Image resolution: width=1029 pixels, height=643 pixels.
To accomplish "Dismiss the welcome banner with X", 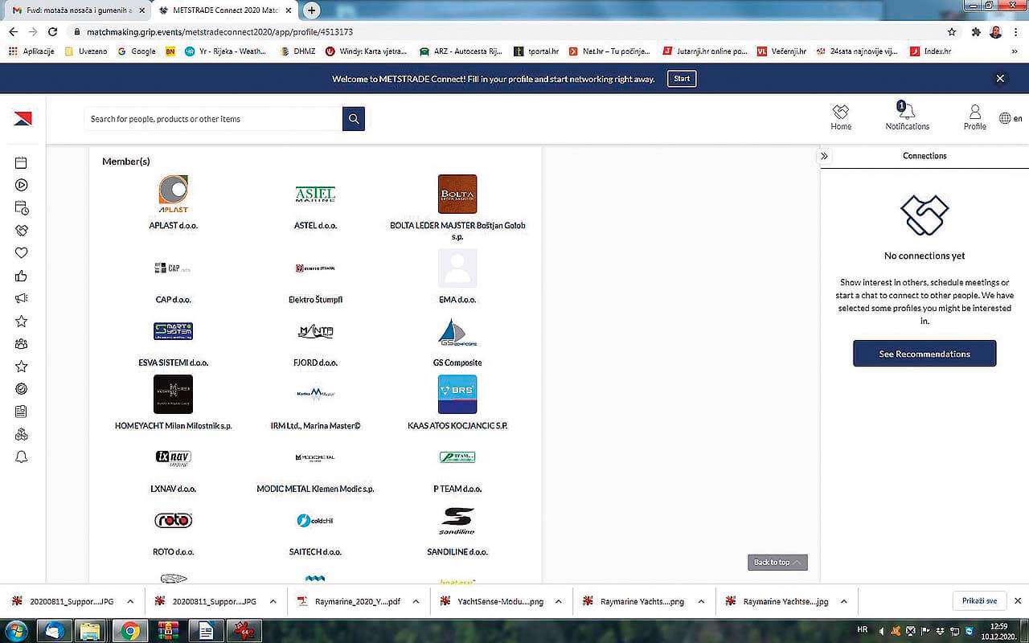I will tap(1000, 79).
